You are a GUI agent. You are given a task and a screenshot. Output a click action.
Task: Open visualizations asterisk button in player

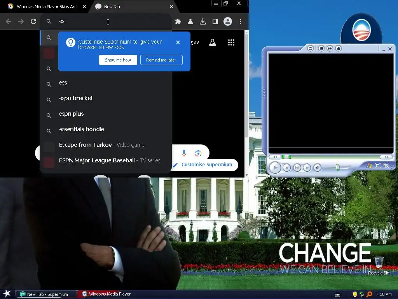[330, 48]
